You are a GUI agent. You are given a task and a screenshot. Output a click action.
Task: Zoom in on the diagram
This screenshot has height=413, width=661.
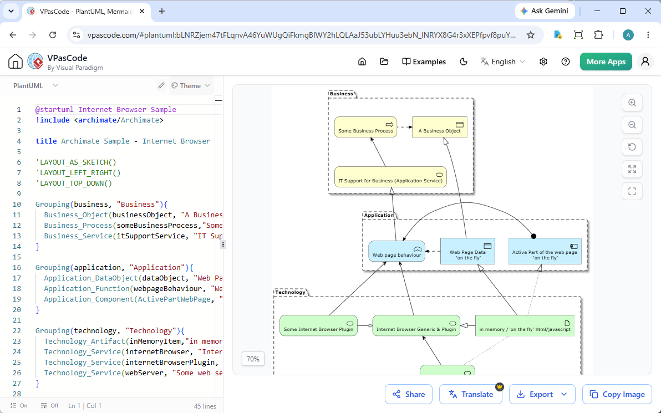(x=632, y=103)
